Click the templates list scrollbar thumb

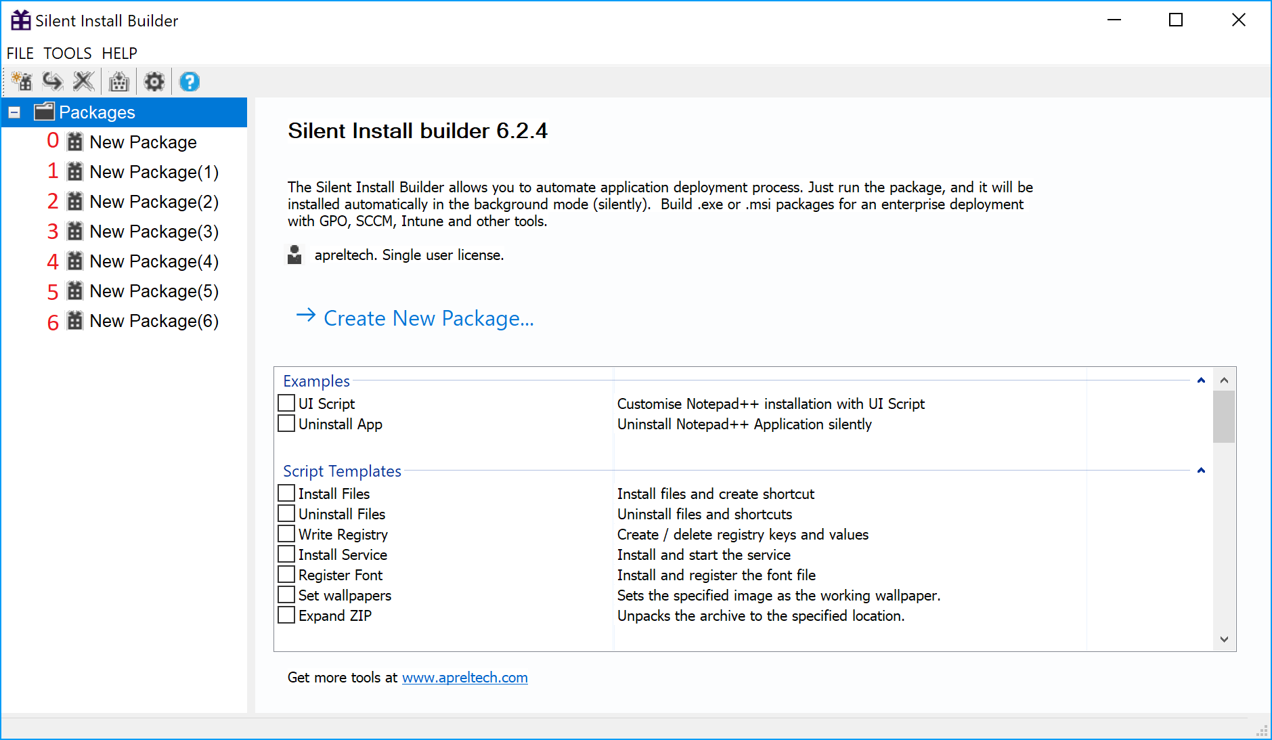(1223, 416)
